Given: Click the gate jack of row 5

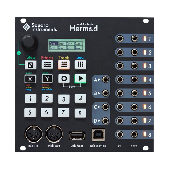Looking at the screenshot, I should 134,93.
